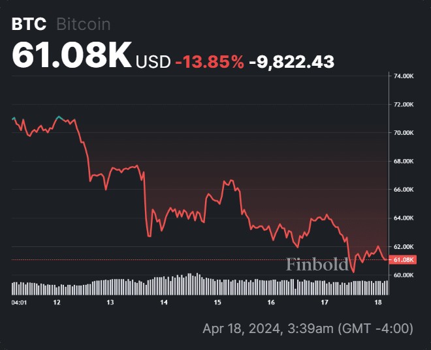Image resolution: width=431 pixels, height=350 pixels.
Task: Click the 74.00K price axis label
Action: tap(403, 76)
